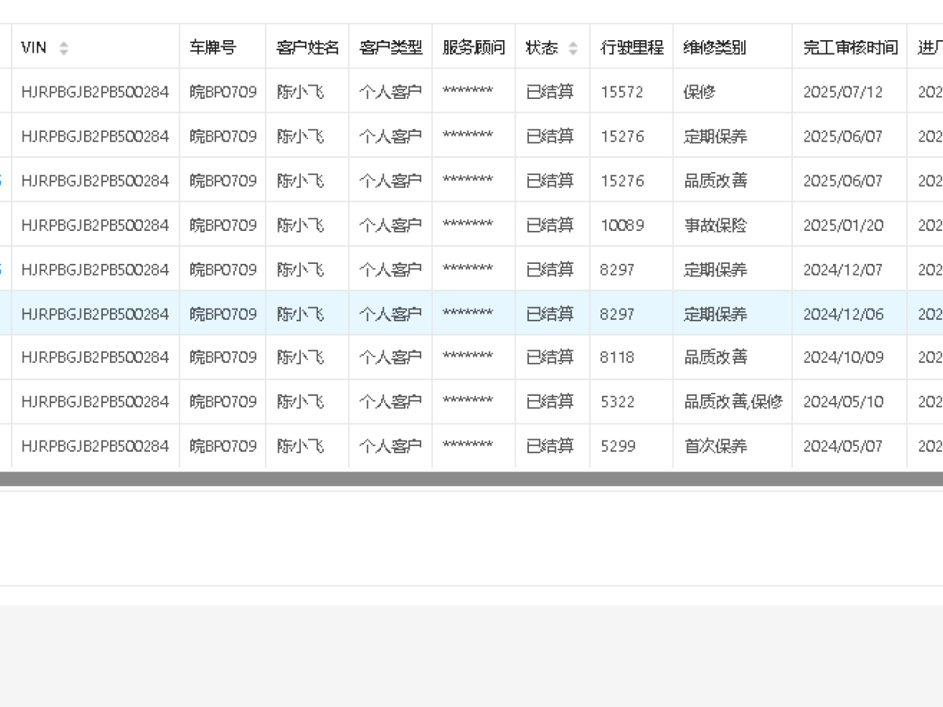The height and width of the screenshot is (707, 943).
Task: Click the highlighted row's date 2024/12/06
Action: [x=843, y=314]
